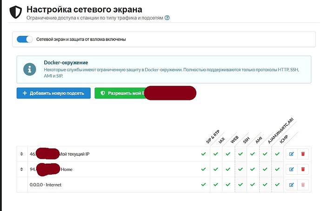This screenshot has width=321, height=211.
Task: Select the 0.0.0.0 - Internet row text
Action: pos(46,185)
